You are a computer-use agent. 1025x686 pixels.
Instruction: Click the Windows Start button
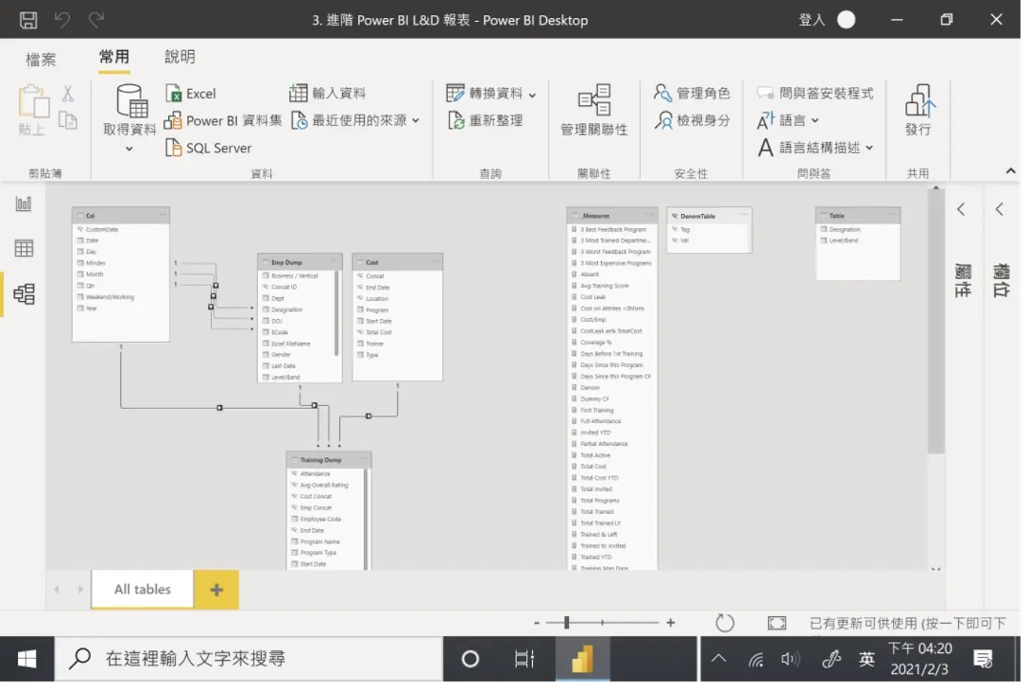[27, 660]
